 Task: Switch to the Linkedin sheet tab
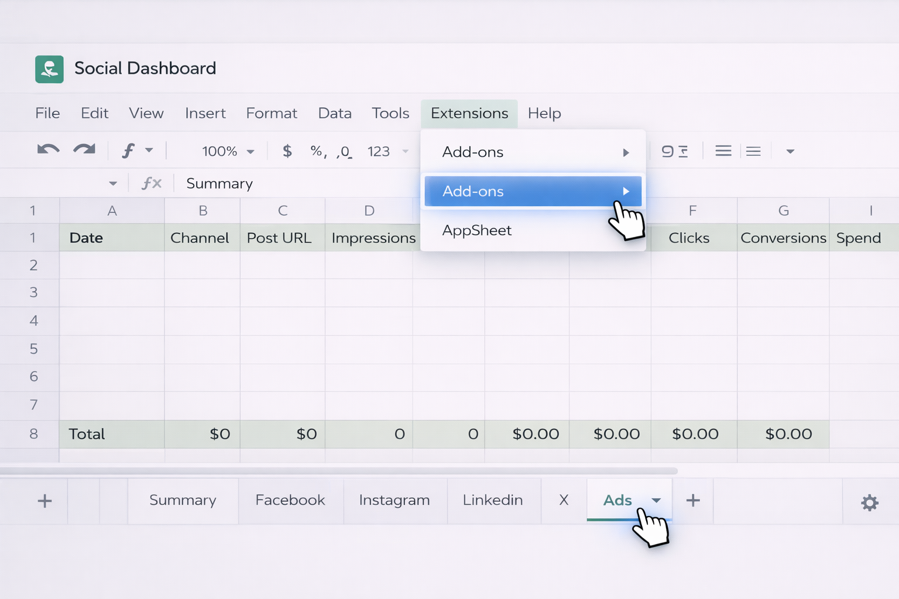click(493, 500)
